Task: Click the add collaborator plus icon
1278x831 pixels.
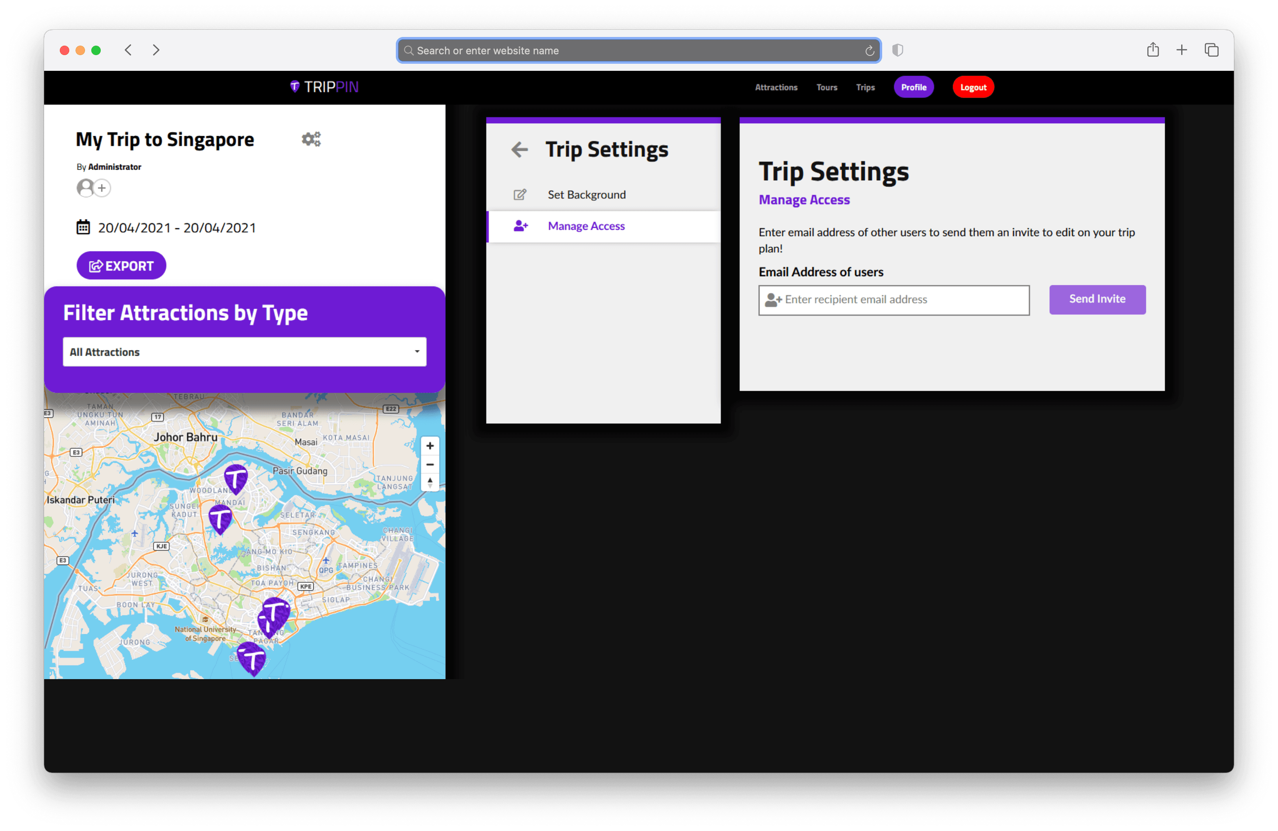Action: (x=102, y=188)
